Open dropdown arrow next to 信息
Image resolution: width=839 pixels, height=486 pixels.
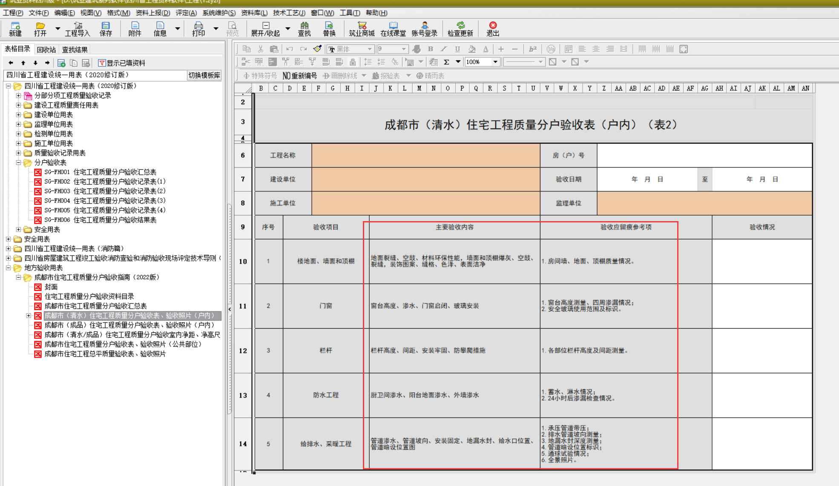coord(177,28)
